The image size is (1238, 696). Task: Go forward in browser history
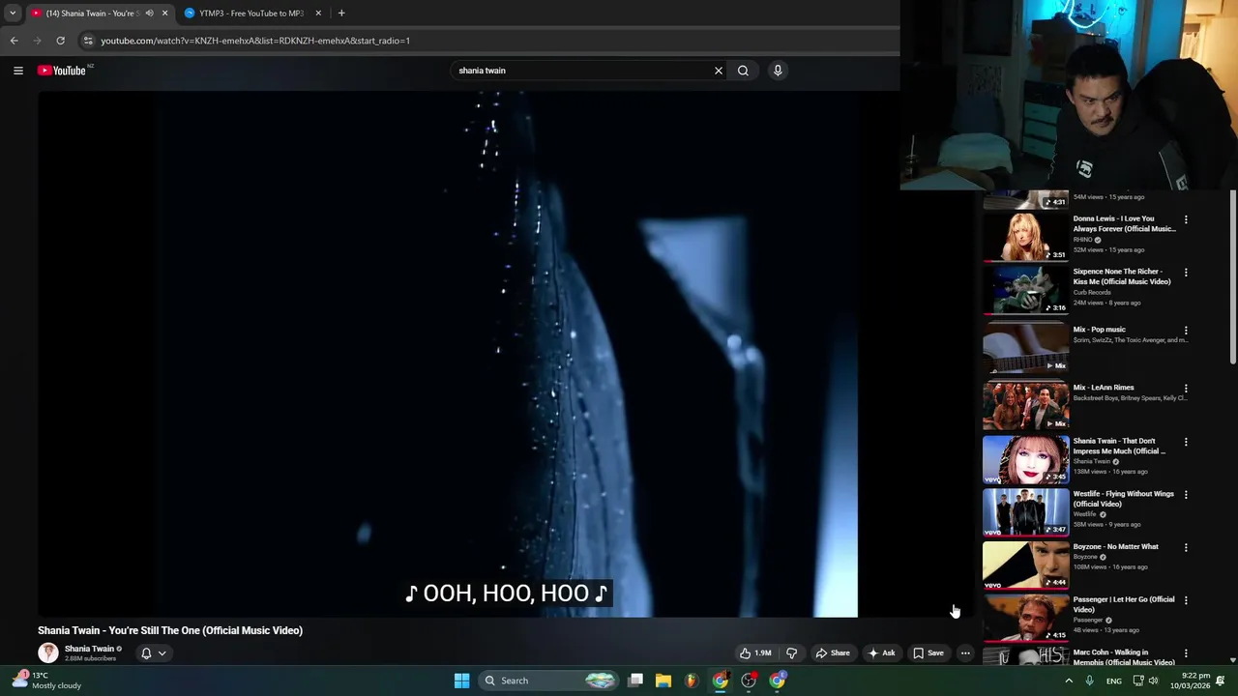(37, 41)
